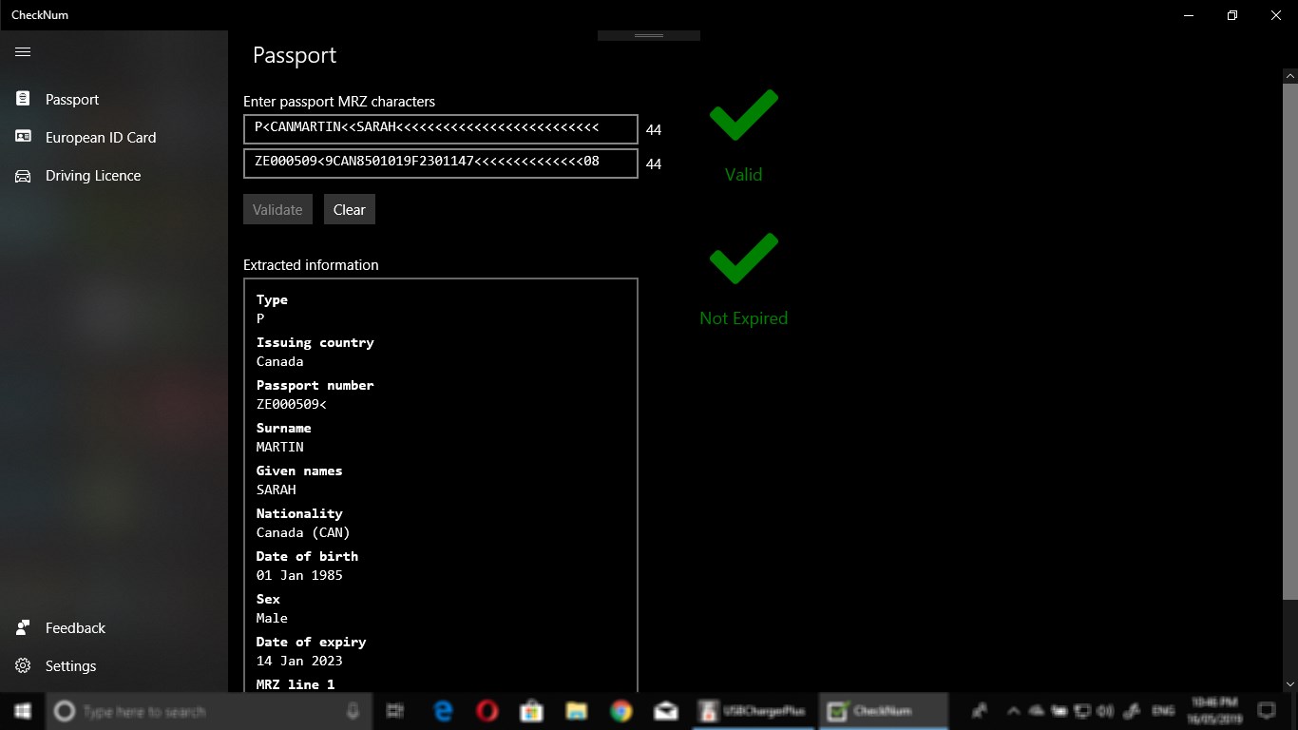
Task: Open Task View from taskbar
Action: [395, 711]
